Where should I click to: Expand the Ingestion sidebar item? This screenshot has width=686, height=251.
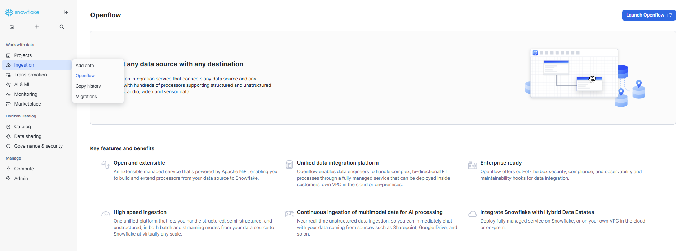pyautogui.click(x=24, y=65)
